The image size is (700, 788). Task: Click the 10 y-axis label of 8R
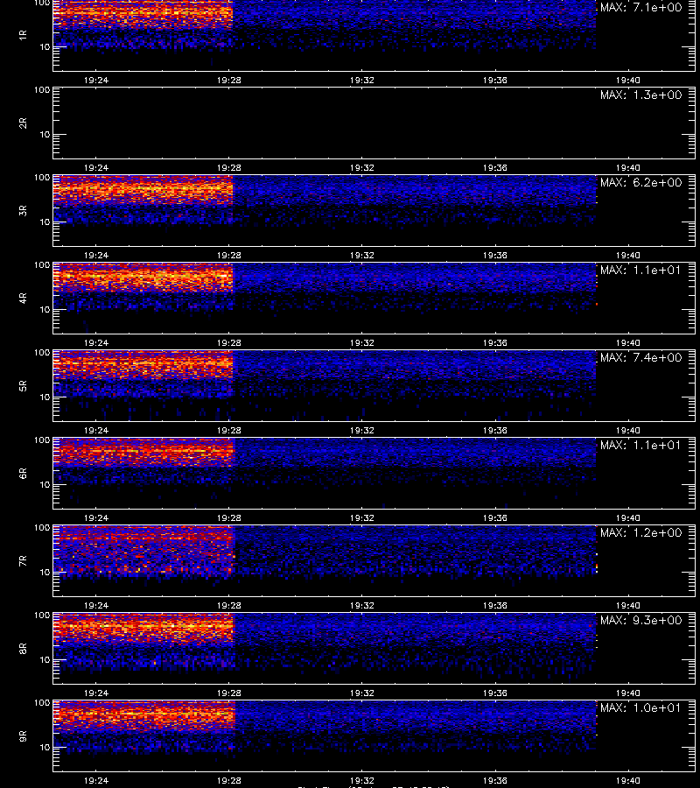click(x=45, y=660)
